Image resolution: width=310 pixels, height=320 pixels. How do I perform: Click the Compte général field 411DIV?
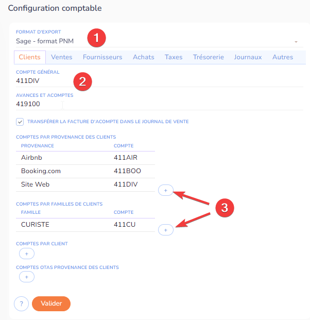pyautogui.click(x=154, y=81)
